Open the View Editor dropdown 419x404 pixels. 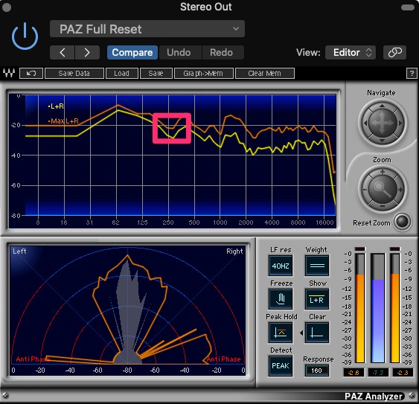coord(351,52)
